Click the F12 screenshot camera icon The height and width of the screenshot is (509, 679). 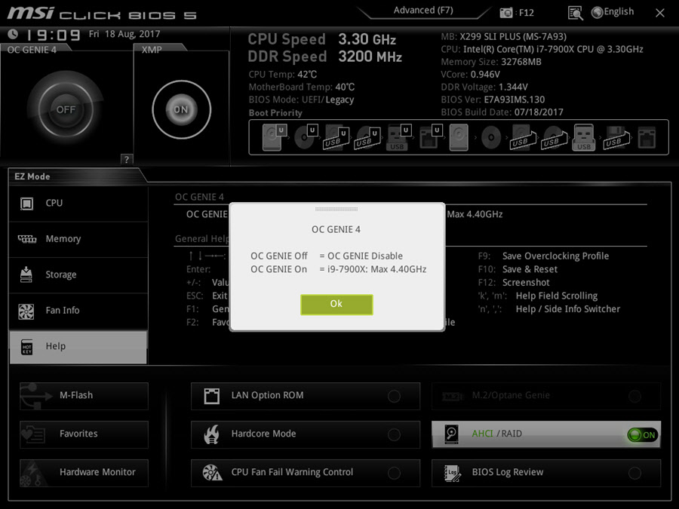[x=507, y=13]
